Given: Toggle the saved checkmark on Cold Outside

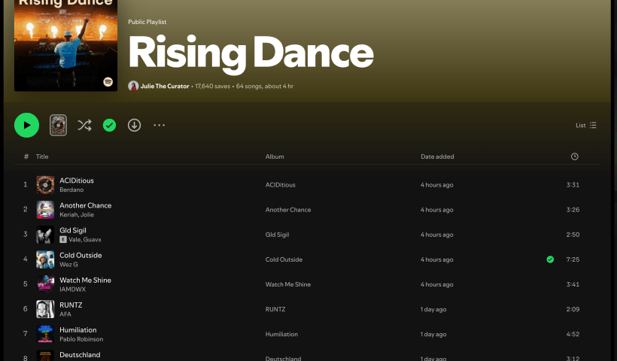Looking at the screenshot, I should [550, 259].
